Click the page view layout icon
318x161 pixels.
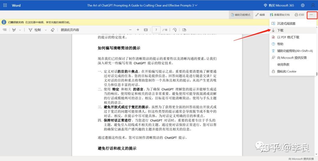(x=184, y=30)
